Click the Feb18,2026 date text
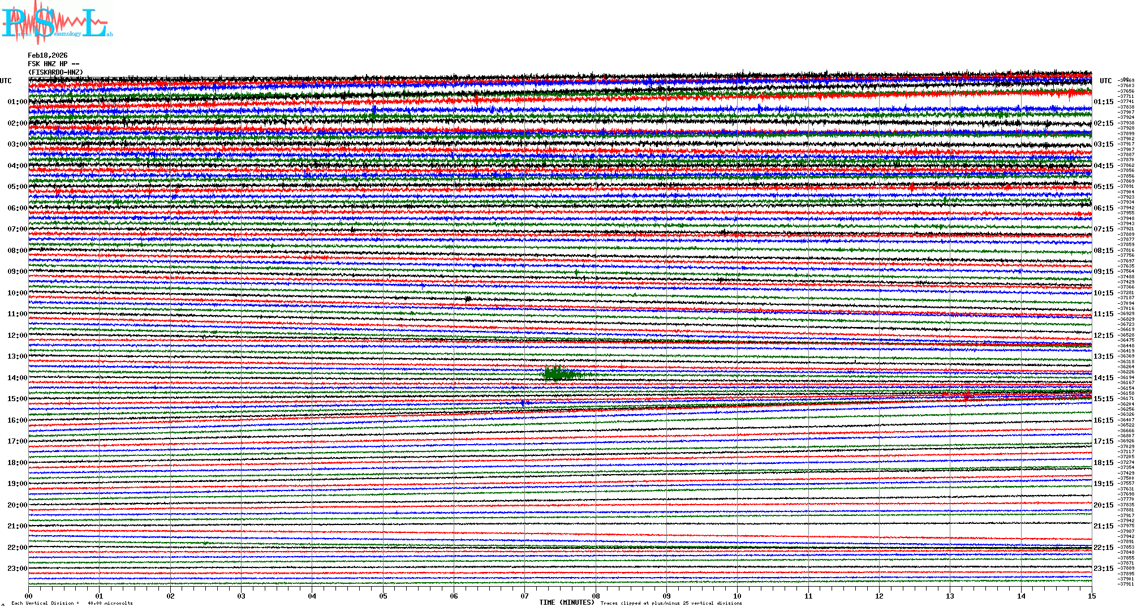Viewport: 1137px width, 611px height. point(48,55)
